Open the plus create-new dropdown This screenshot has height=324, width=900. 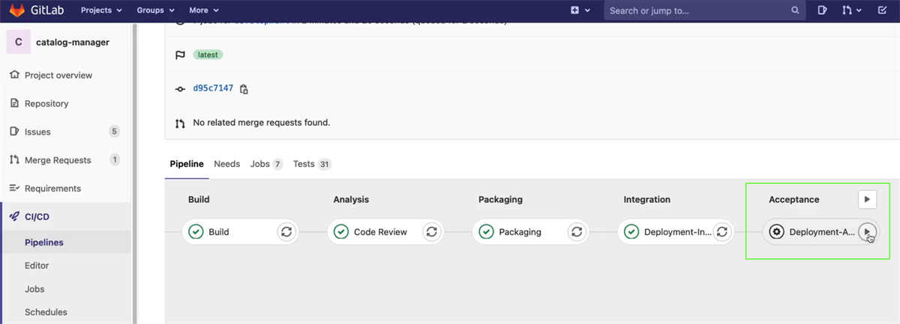580,10
